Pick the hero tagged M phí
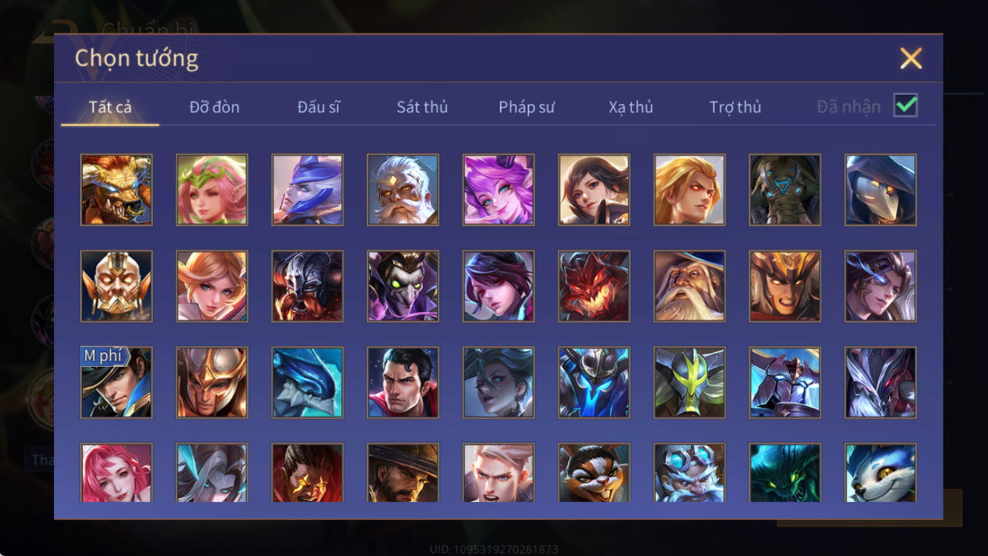The width and height of the screenshot is (988, 556). (116, 383)
